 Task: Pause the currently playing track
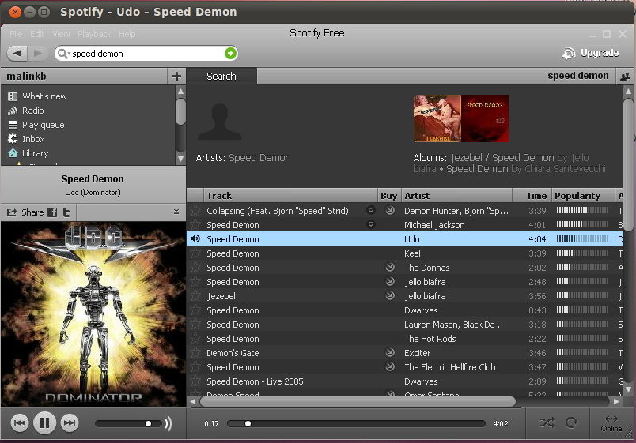[x=44, y=423]
